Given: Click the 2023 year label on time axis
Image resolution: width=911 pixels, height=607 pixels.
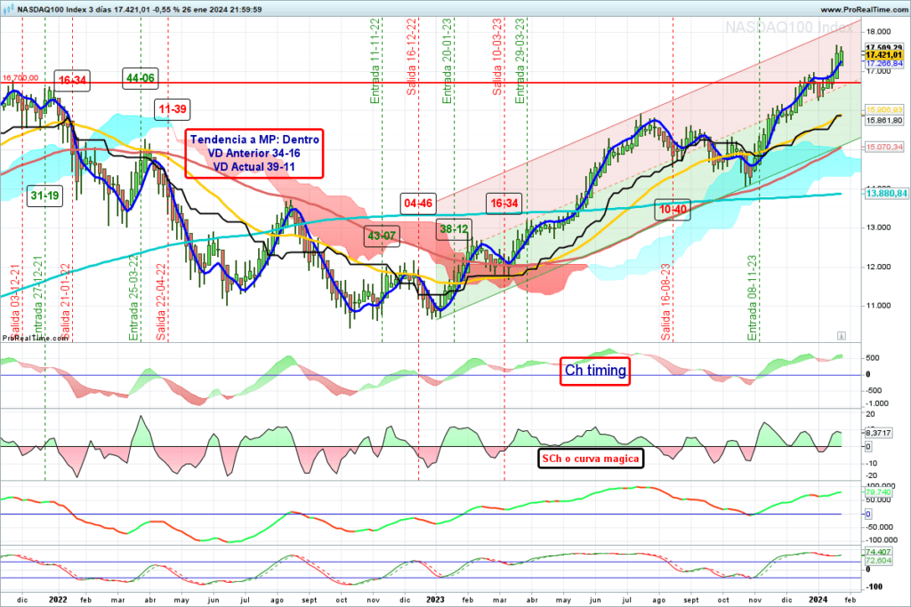Looking at the screenshot, I should click(x=435, y=600).
